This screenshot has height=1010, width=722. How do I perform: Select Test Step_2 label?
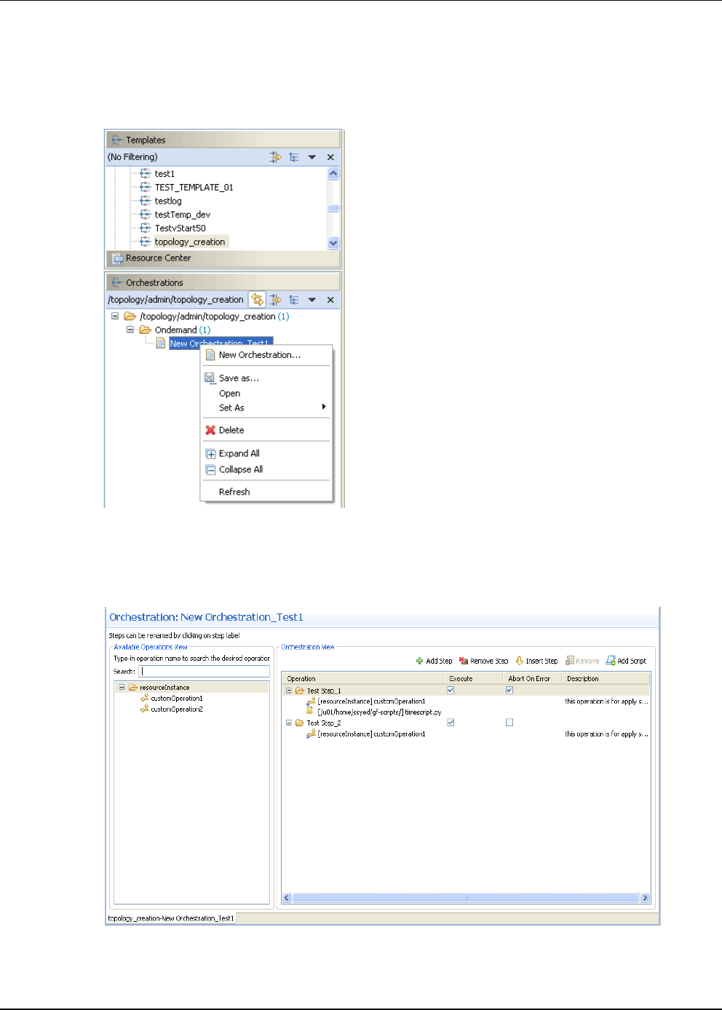[324, 723]
